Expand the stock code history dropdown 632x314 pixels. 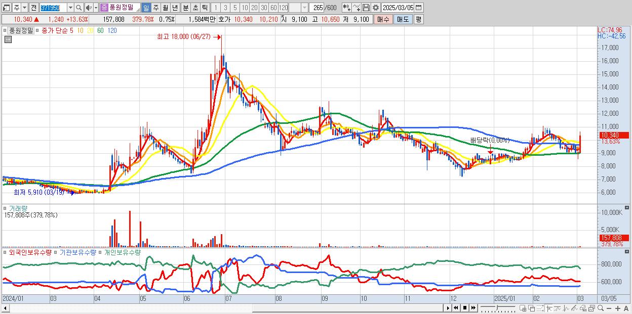pos(70,8)
